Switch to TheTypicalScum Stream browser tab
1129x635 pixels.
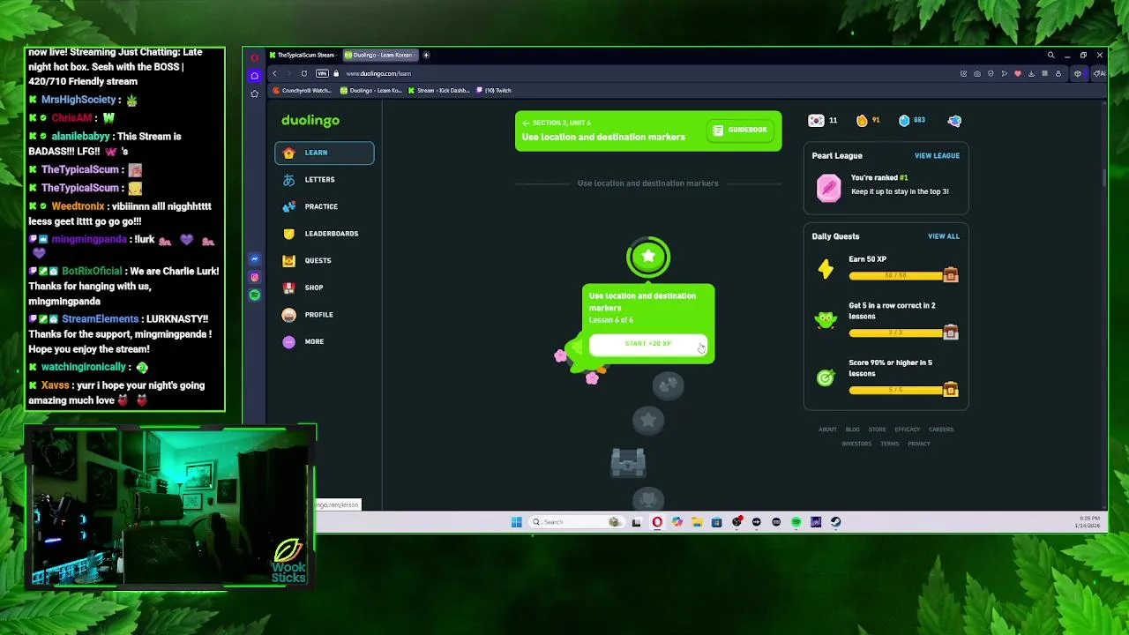(x=303, y=56)
